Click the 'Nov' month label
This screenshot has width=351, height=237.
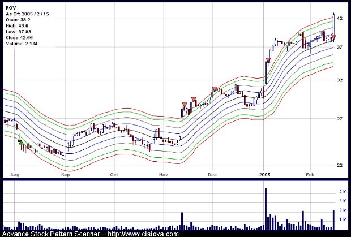(x=164, y=175)
